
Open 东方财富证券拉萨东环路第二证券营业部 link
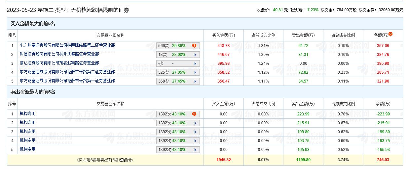click(67, 72)
